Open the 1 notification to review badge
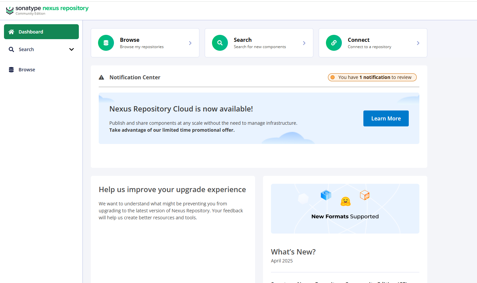This screenshot has width=477, height=283. (372, 77)
